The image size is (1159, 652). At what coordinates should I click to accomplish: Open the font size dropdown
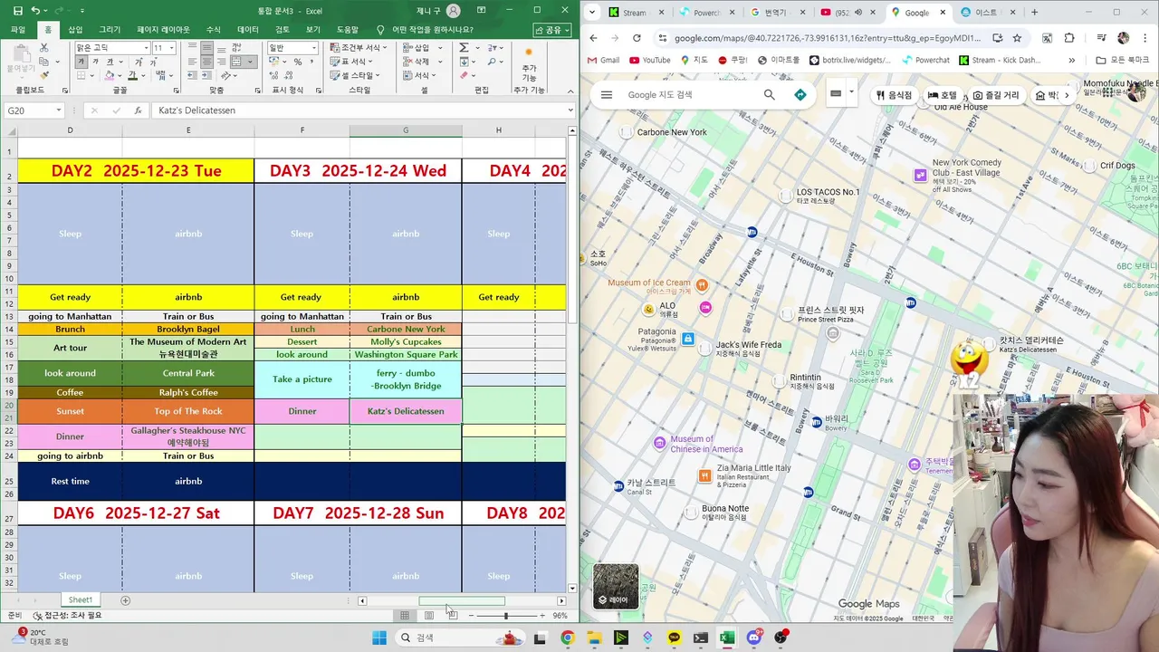tap(172, 48)
